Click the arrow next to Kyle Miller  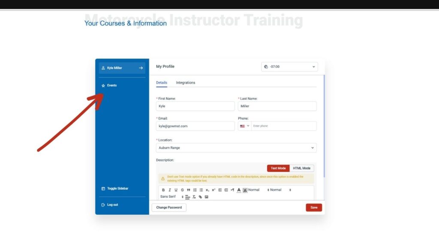pos(141,68)
